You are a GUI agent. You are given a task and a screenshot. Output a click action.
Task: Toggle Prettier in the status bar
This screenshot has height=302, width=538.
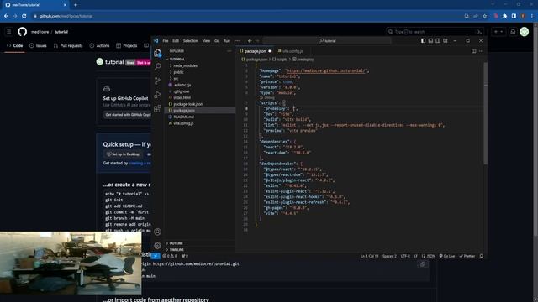[x=467, y=256]
